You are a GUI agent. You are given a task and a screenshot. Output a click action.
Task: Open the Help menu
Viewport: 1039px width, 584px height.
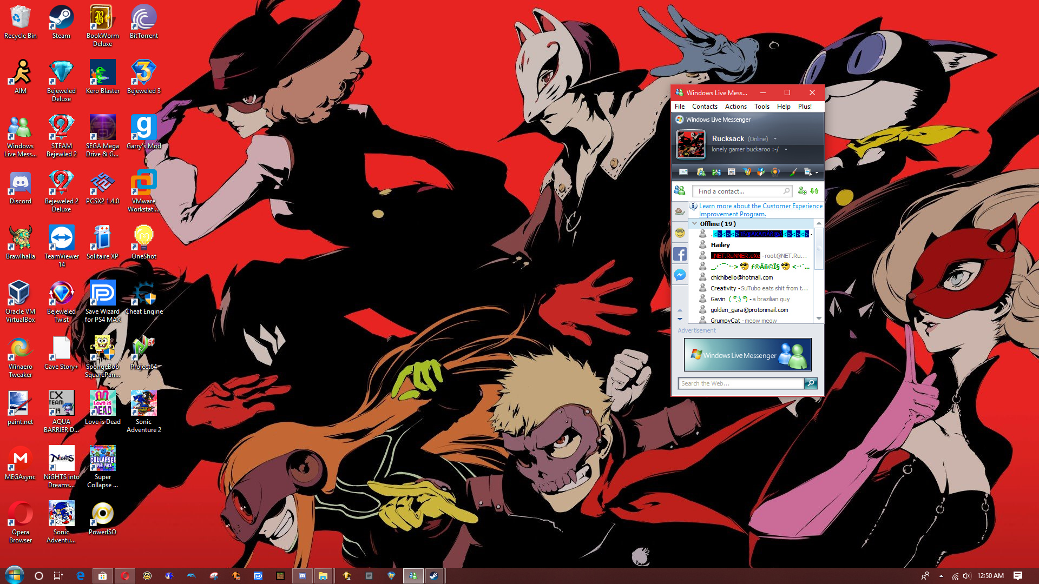coord(784,107)
